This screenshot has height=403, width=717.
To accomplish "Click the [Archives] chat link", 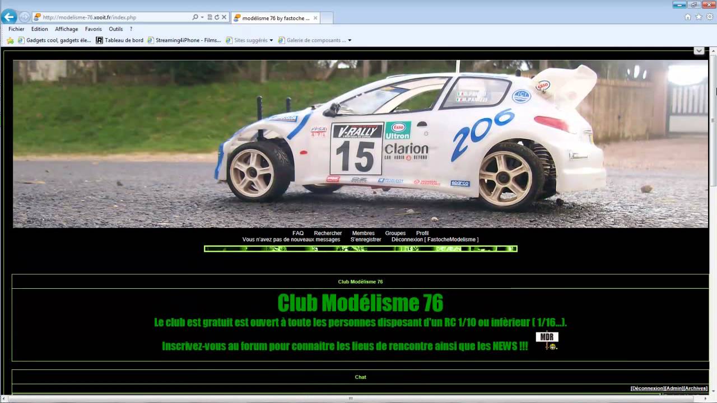I will click(x=695, y=388).
